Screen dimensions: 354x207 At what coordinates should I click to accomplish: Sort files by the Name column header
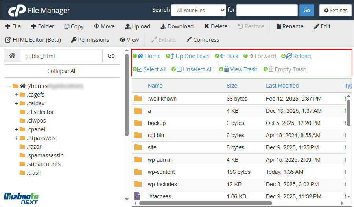[x=155, y=86]
